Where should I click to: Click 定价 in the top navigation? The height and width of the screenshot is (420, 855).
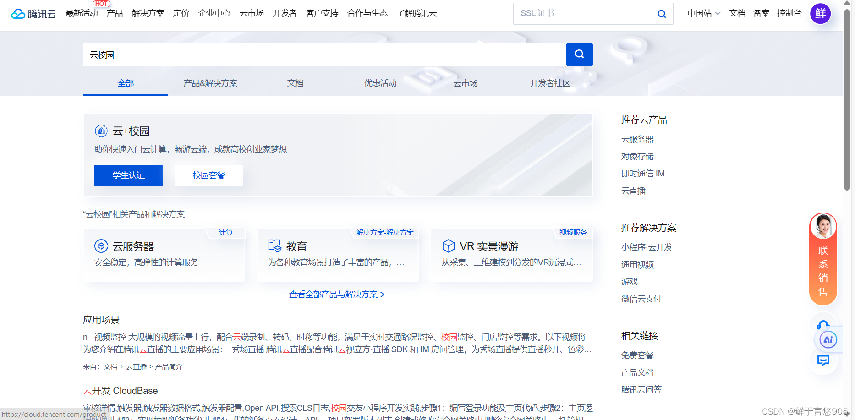click(181, 13)
